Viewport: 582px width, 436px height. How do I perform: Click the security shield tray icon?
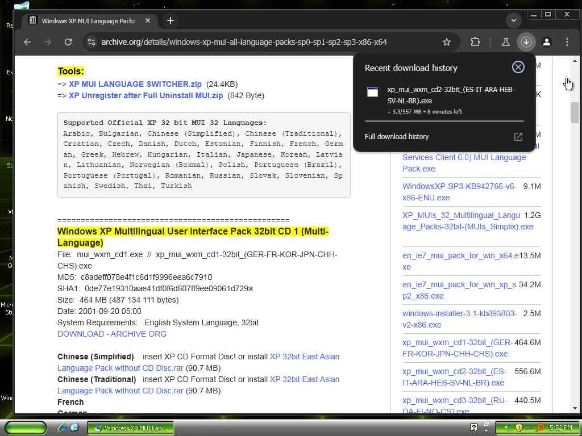tap(518, 428)
